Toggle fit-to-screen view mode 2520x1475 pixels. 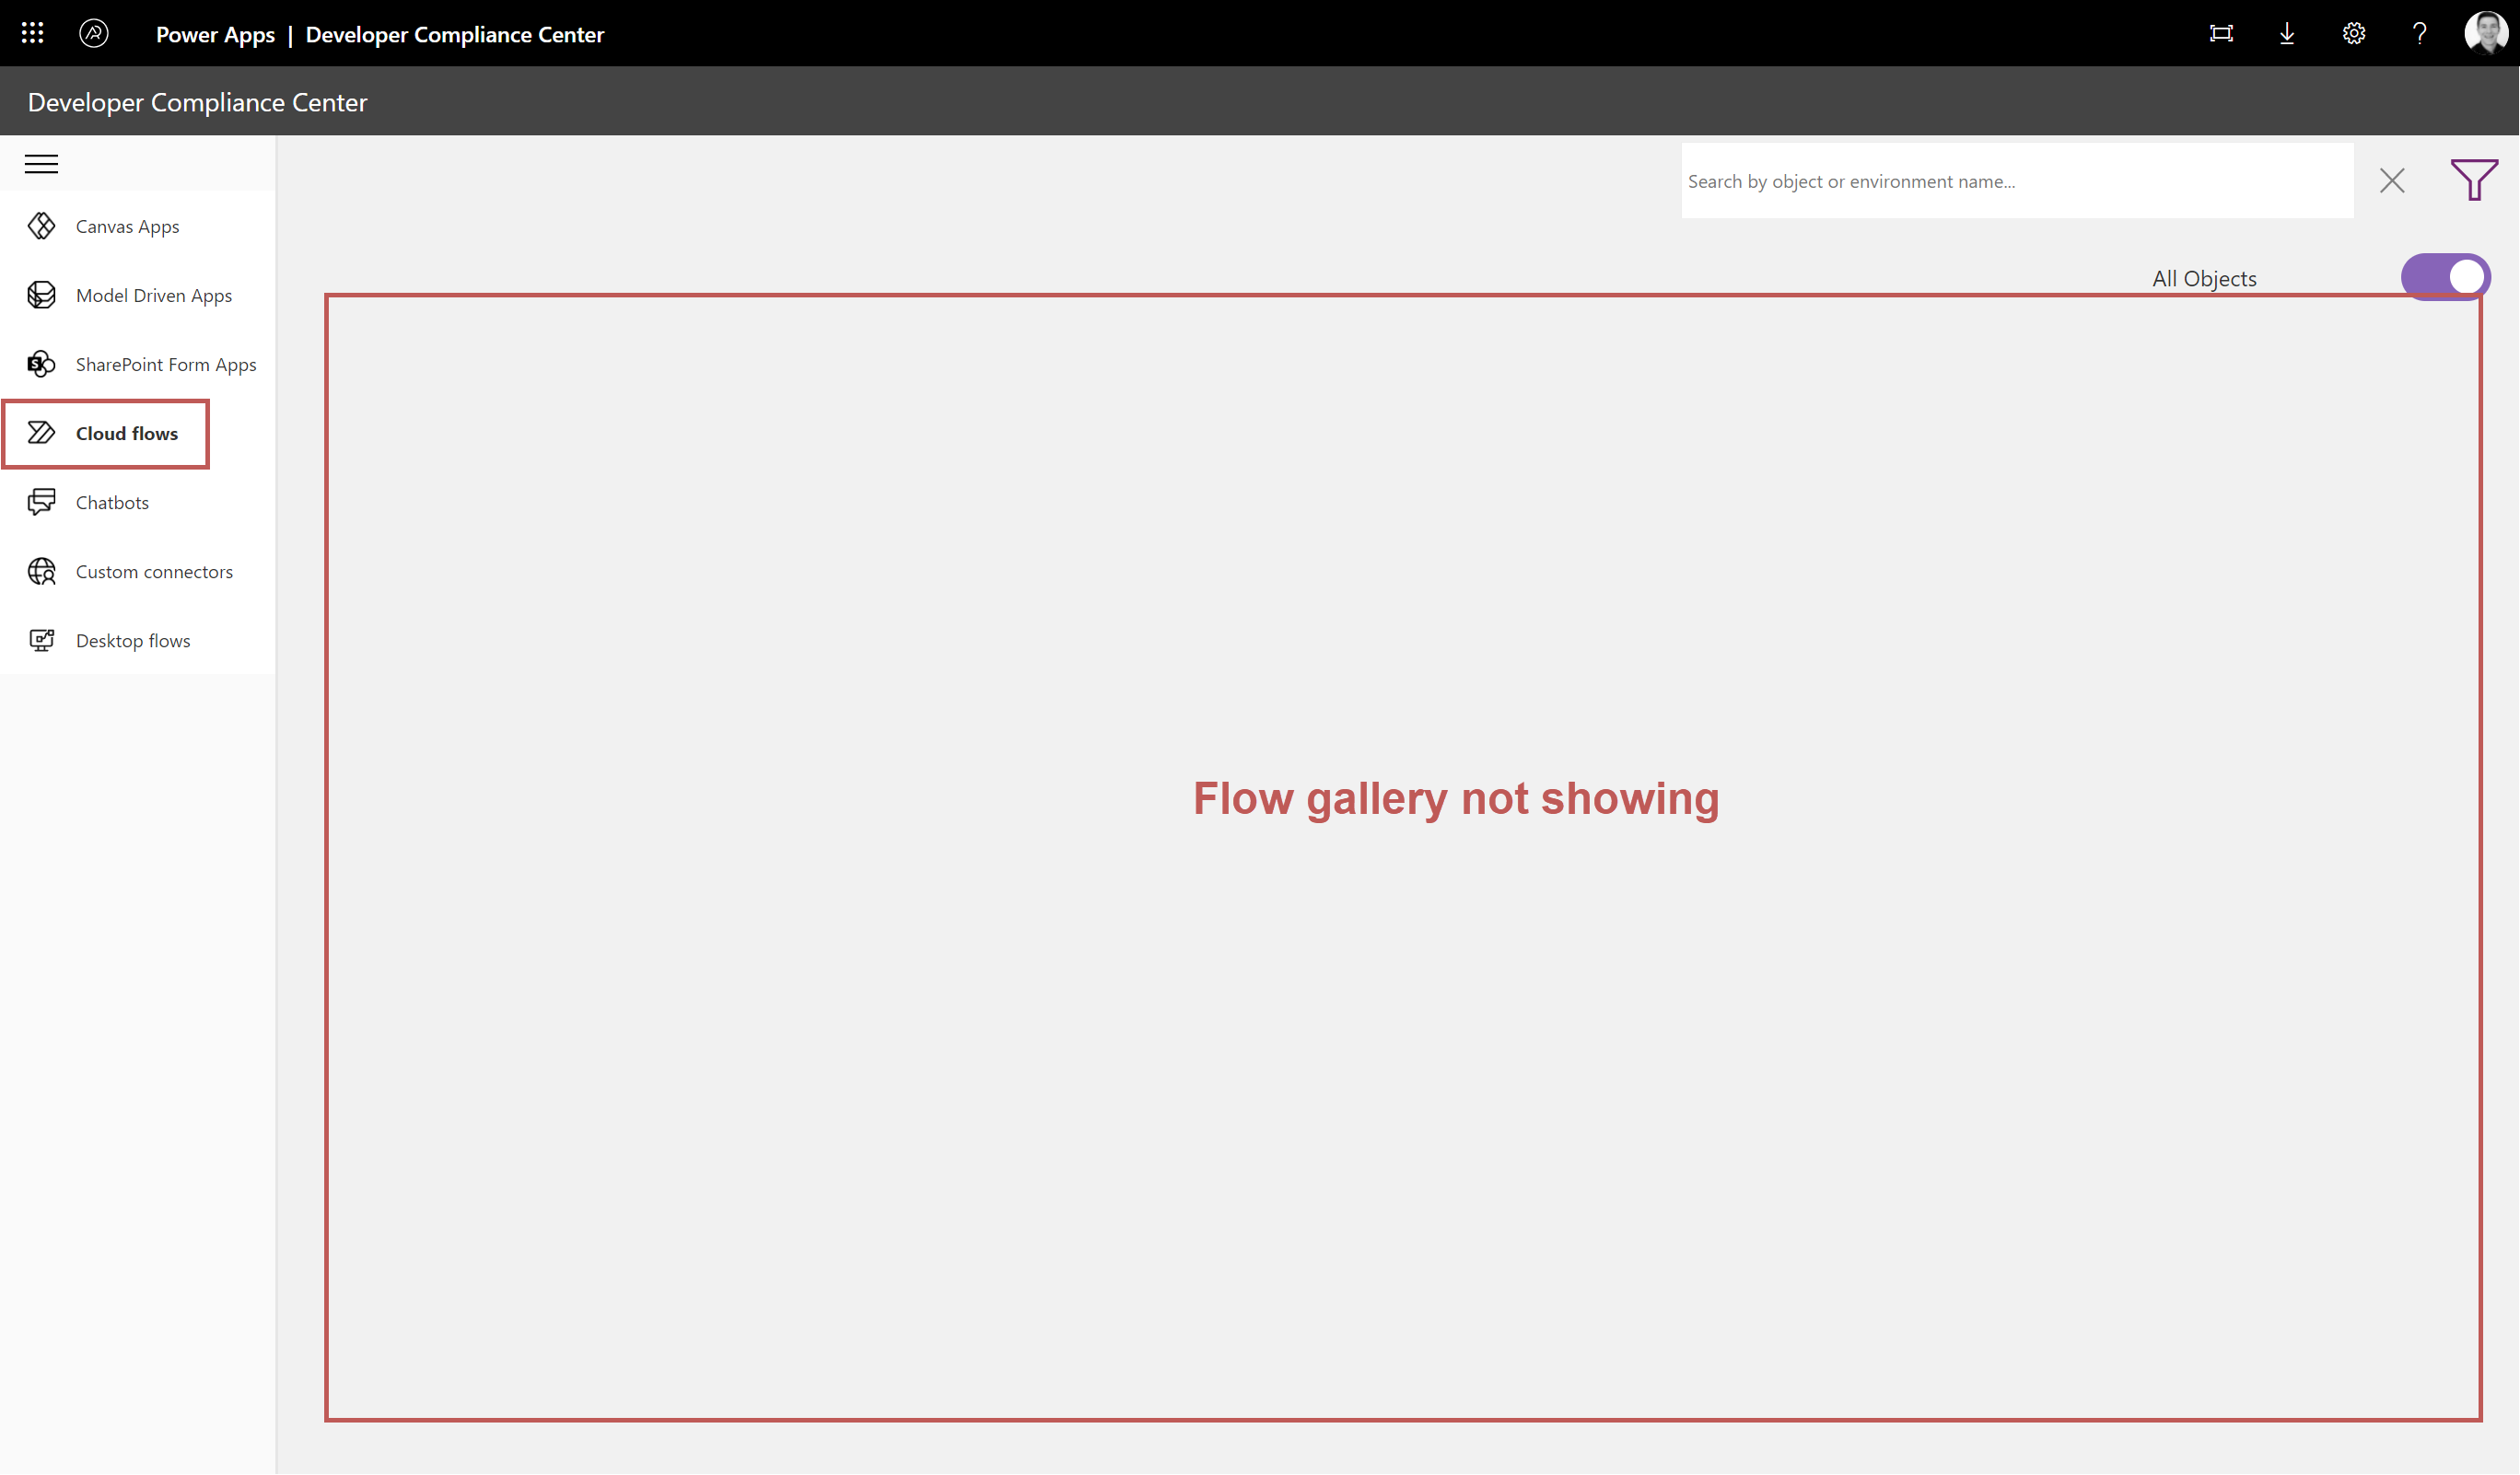click(x=2221, y=33)
